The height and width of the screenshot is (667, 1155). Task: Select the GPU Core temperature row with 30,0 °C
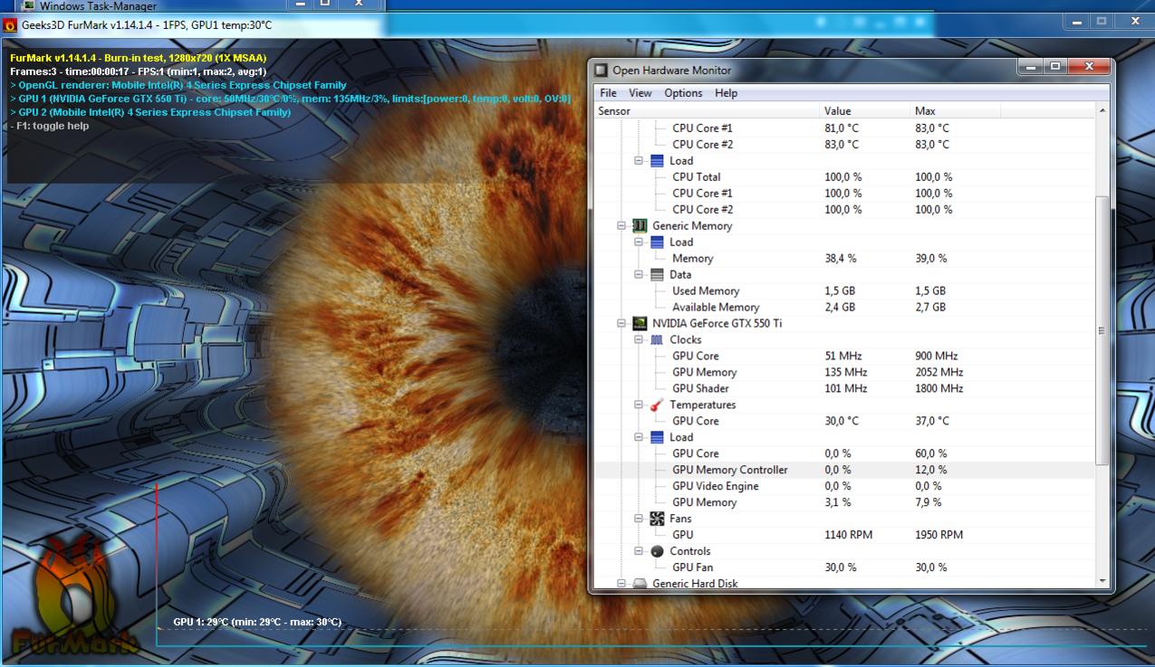click(x=842, y=422)
